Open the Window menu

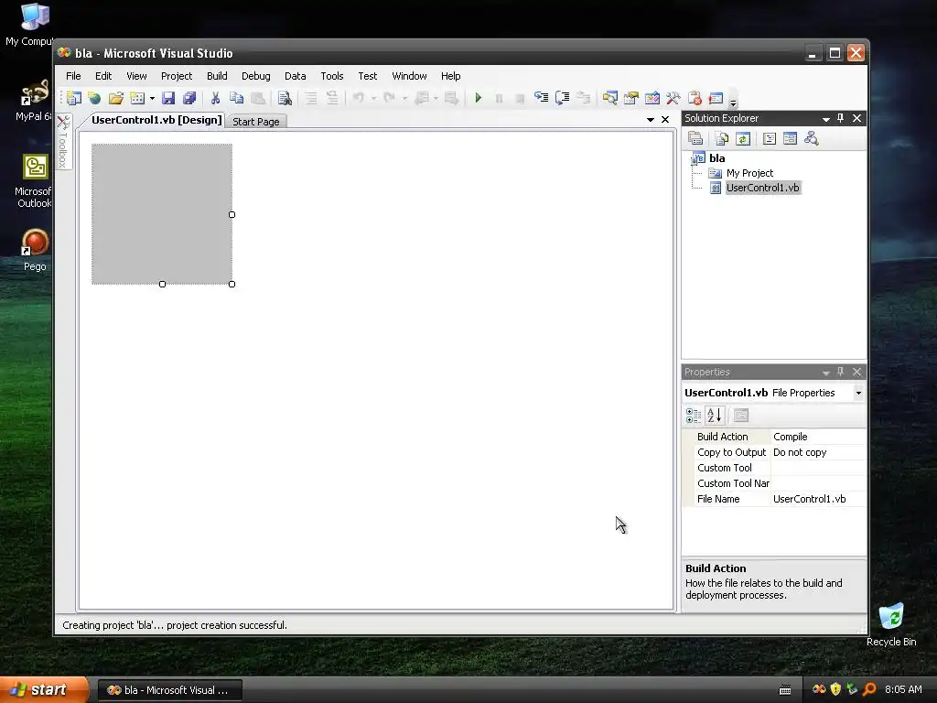click(x=409, y=76)
